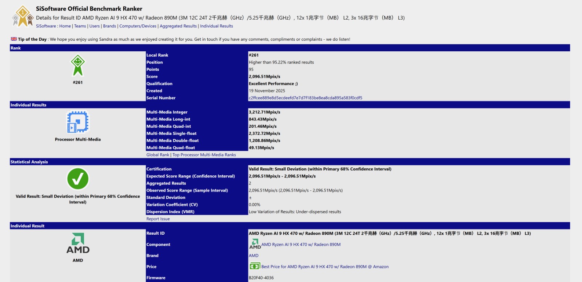
Task: Click the UK flag Tip of the Day icon
Action: click(14, 39)
